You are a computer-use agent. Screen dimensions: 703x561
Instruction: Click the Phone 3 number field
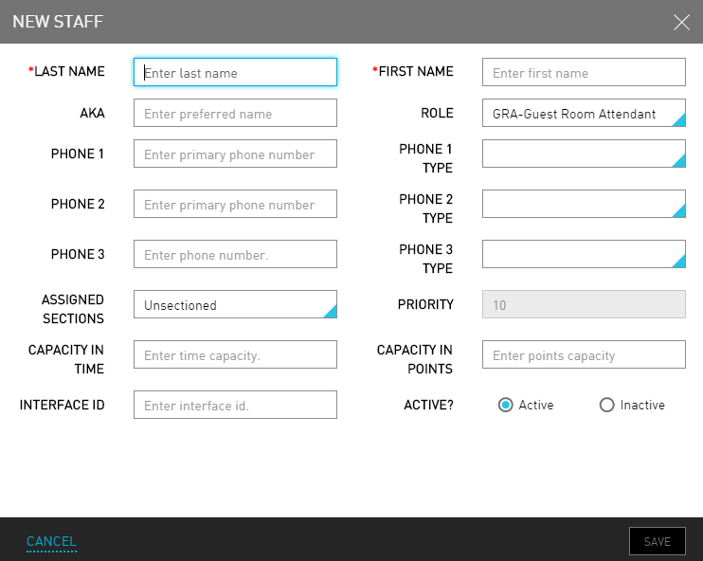click(235, 254)
